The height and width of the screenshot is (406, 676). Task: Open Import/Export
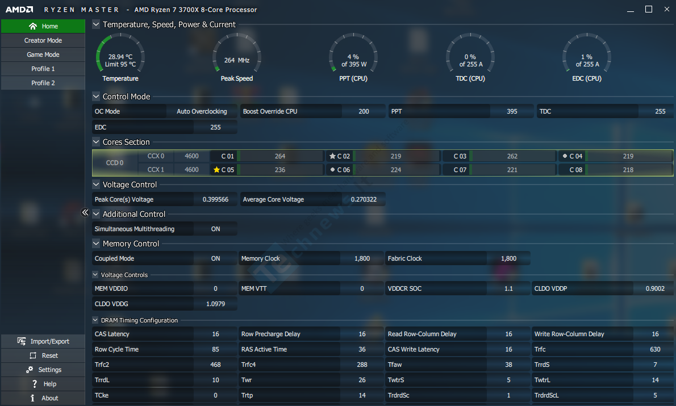coord(43,341)
